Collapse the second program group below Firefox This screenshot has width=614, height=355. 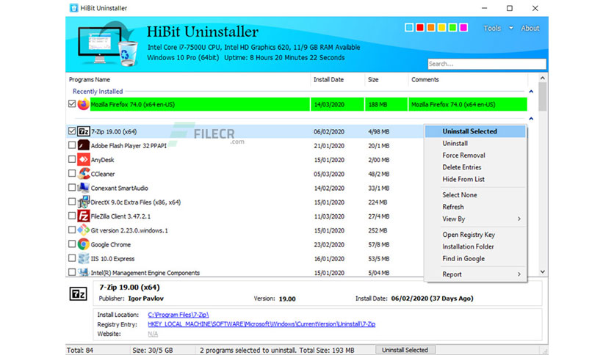click(531, 119)
